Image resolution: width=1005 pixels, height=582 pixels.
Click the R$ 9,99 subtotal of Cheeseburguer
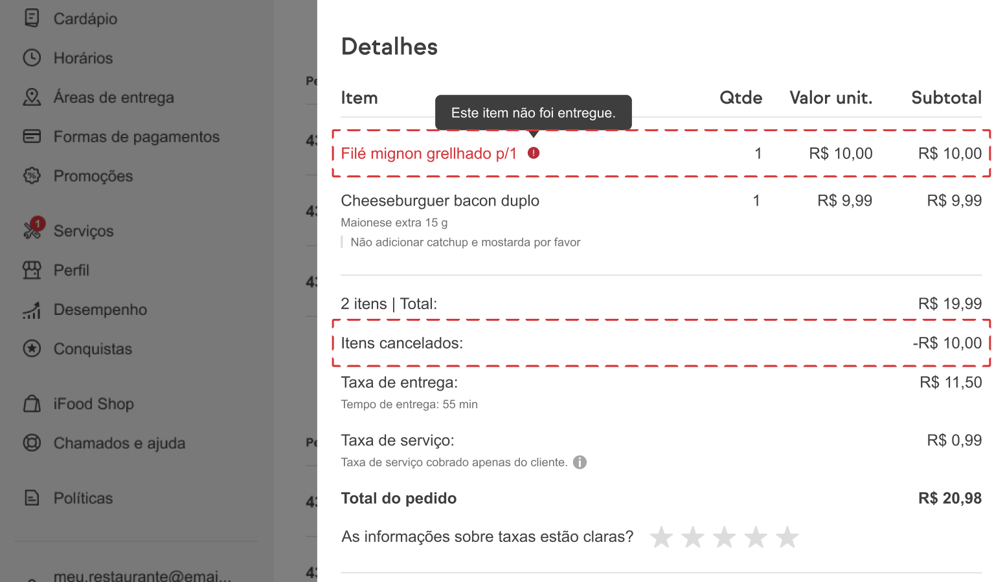[954, 200]
